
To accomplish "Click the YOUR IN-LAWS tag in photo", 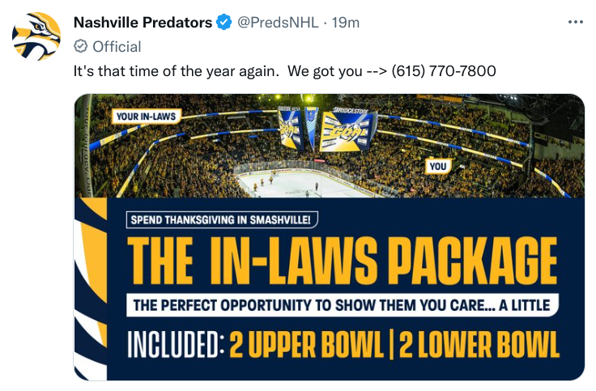I will point(147,117).
